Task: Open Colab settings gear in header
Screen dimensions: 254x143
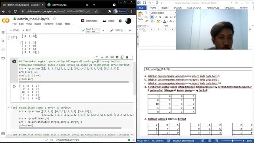Action: pos(120,21)
